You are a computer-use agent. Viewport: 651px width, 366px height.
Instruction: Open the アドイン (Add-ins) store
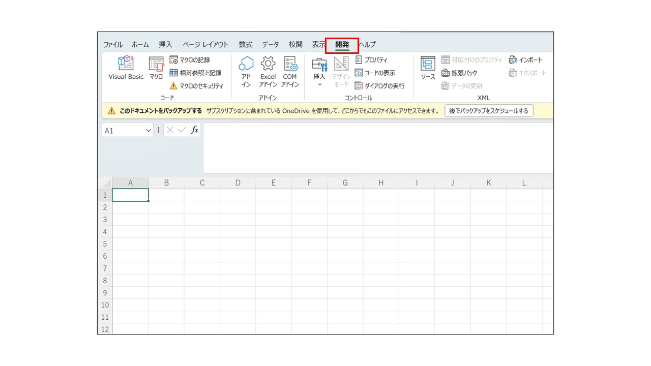[x=246, y=72]
